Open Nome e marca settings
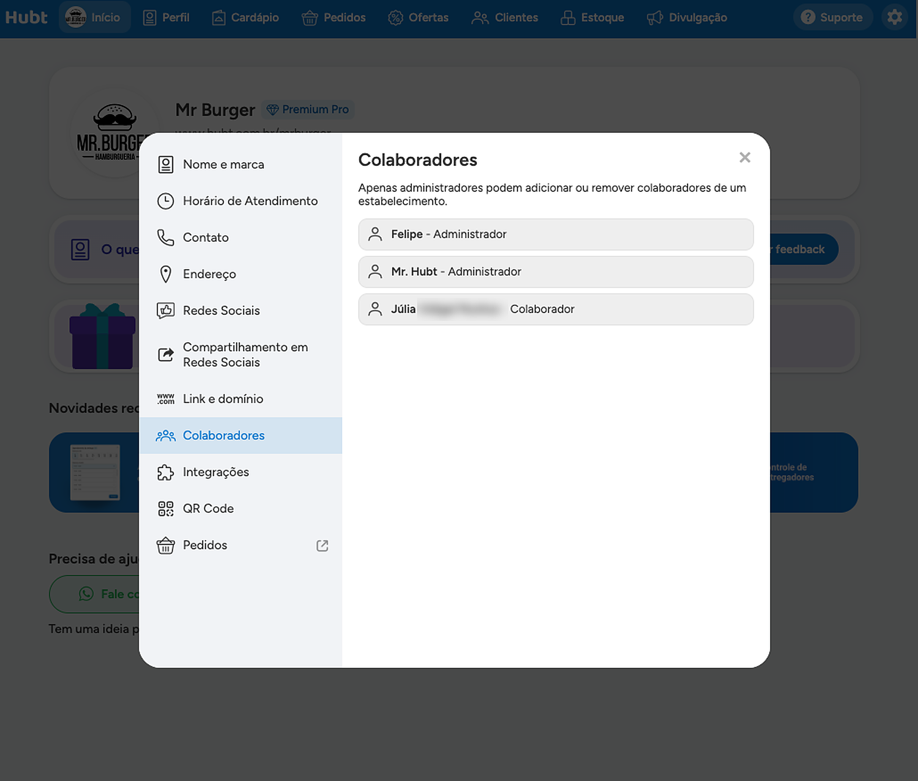This screenshot has width=918, height=781. pos(241,164)
